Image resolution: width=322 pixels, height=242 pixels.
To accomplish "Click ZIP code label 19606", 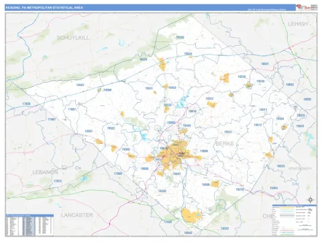I will tap(204, 151).
